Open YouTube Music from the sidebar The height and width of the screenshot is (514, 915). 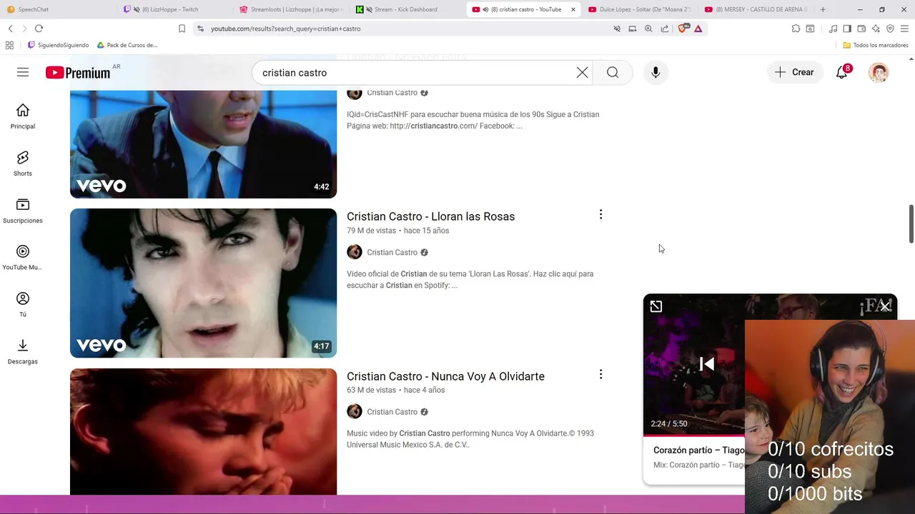point(23,258)
